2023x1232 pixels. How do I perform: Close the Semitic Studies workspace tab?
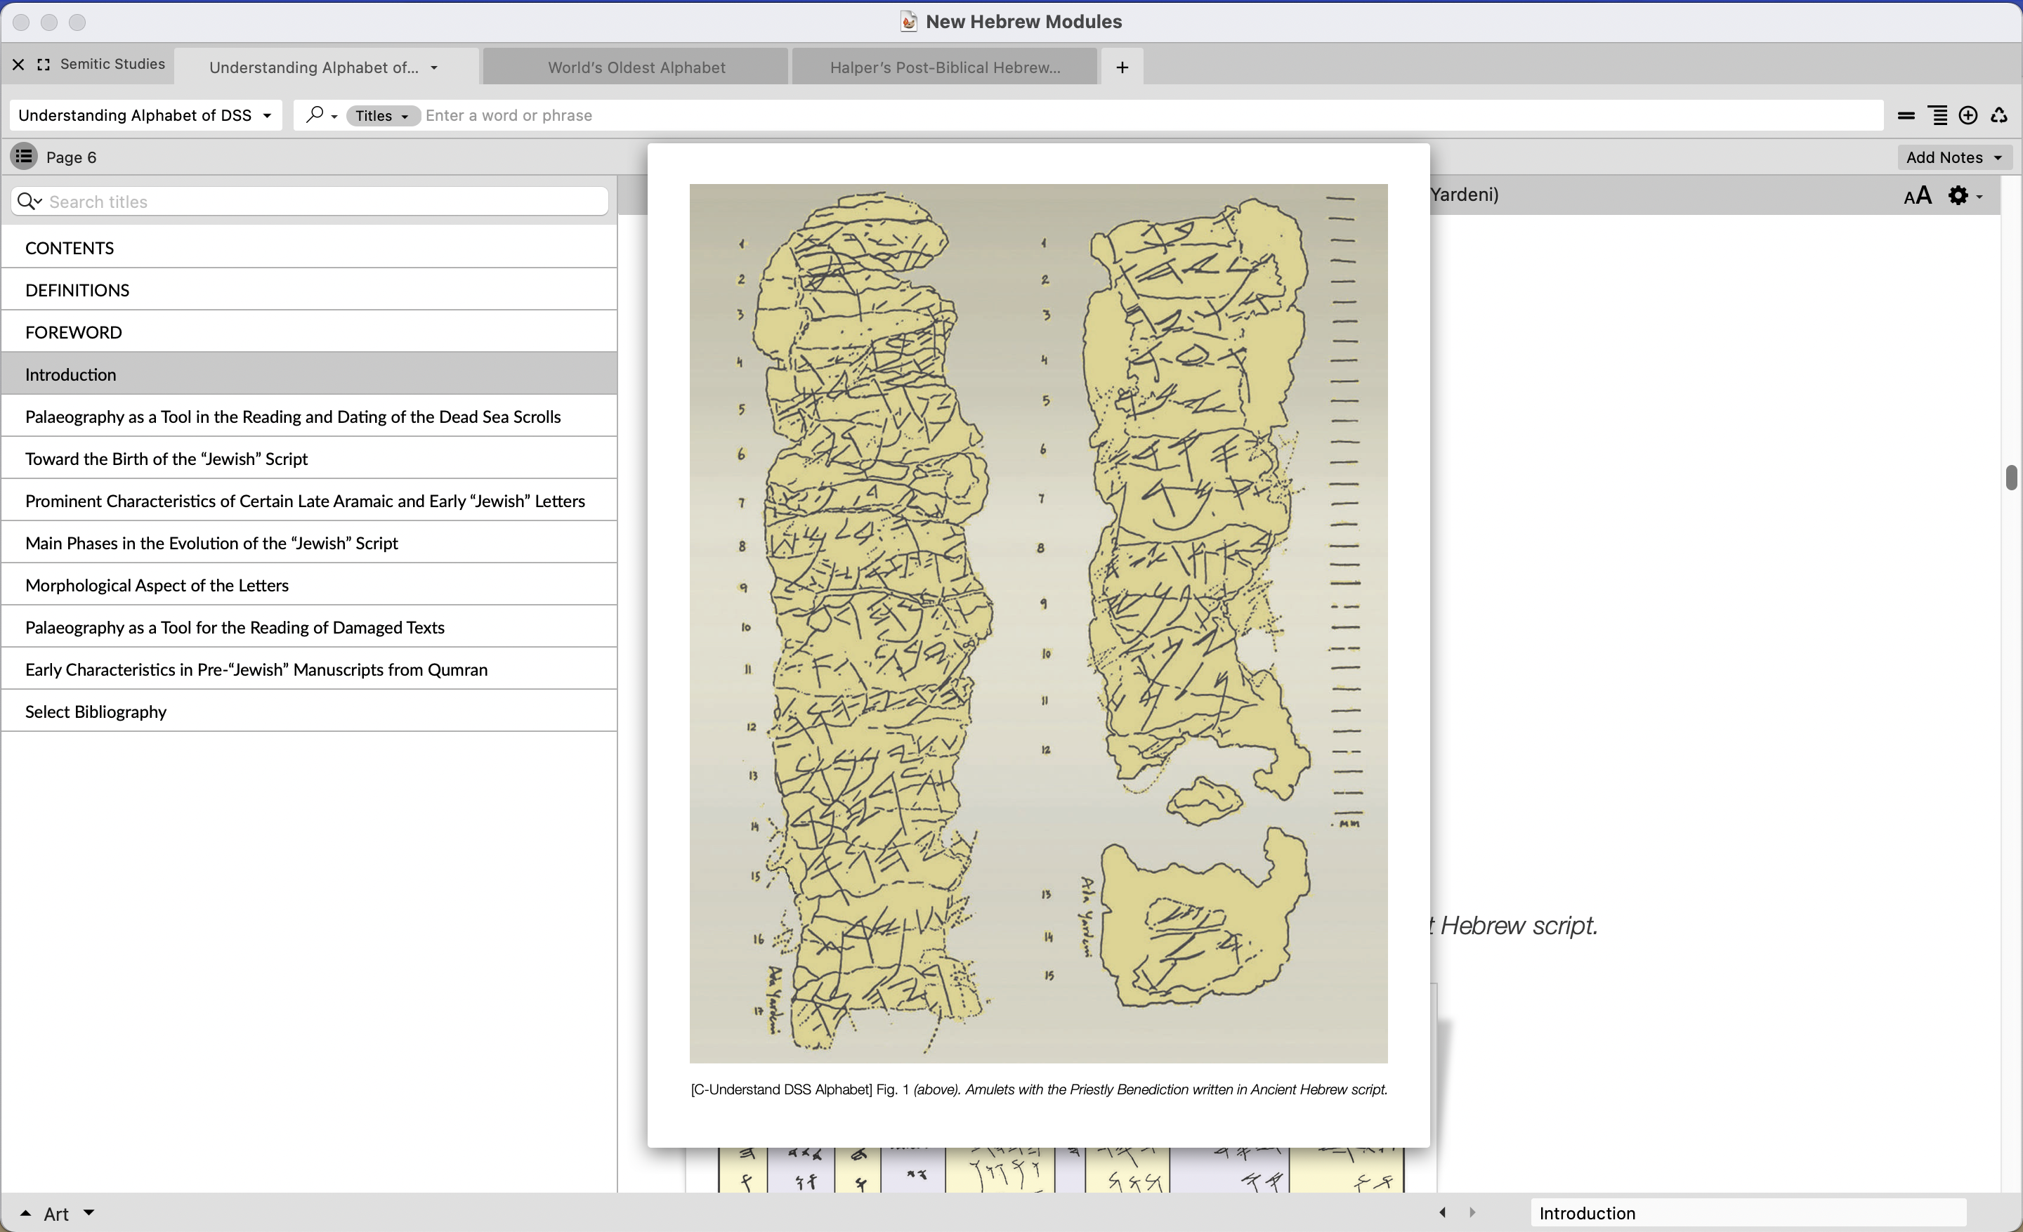point(18,64)
